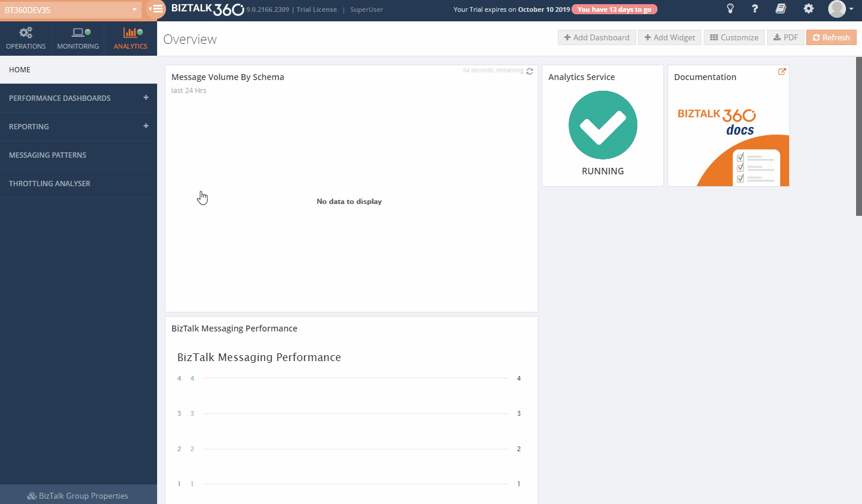862x504 pixels.
Task: Open Documentation widget external link icon
Action: click(x=782, y=72)
